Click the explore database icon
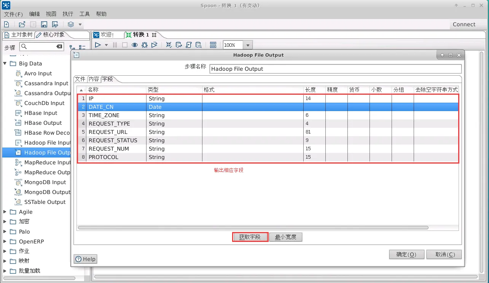The height and width of the screenshot is (283, 489). point(199,45)
